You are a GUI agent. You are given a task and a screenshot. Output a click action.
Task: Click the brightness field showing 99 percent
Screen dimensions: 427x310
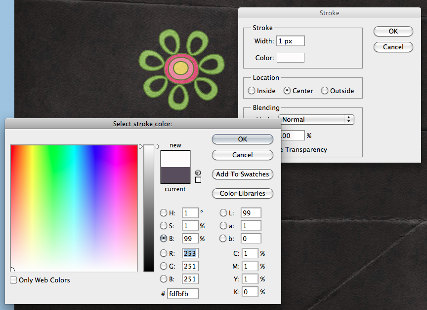click(190, 239)
